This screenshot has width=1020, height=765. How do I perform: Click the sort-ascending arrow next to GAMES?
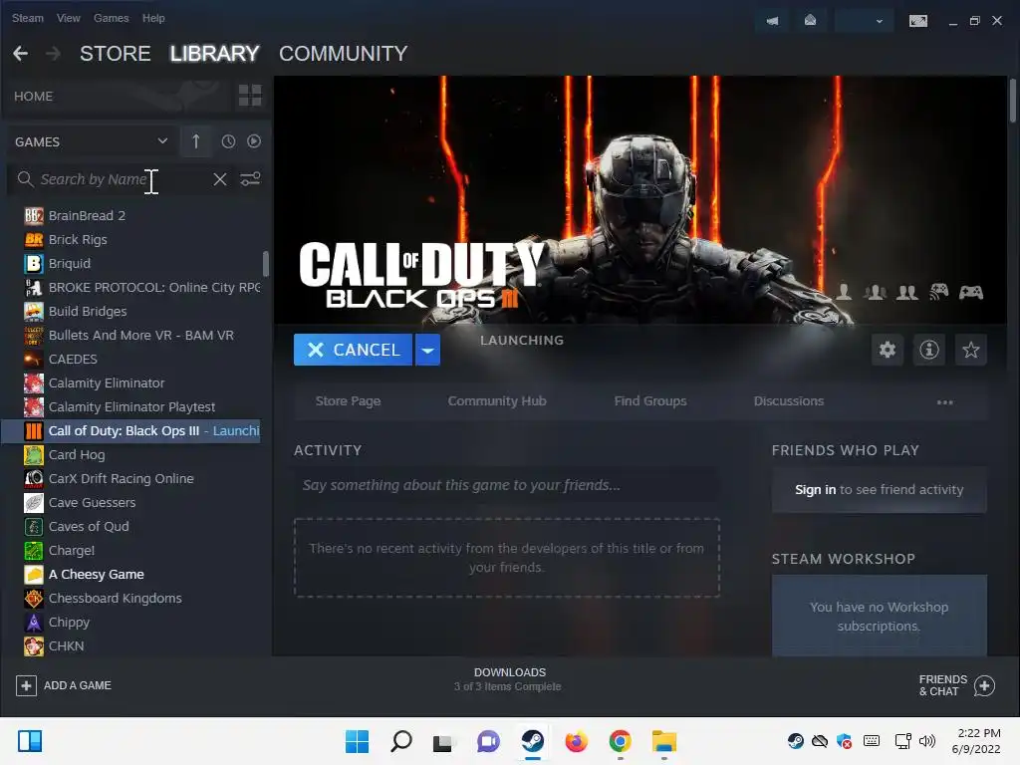click(196, 141)
